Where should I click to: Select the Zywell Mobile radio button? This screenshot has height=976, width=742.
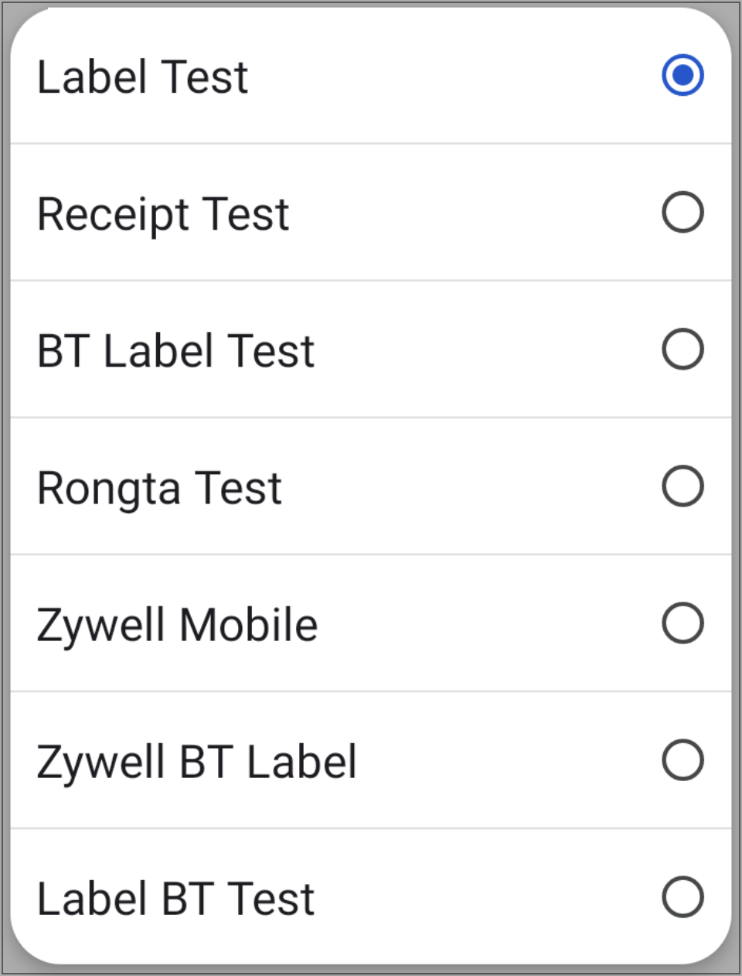click(682, 623)
